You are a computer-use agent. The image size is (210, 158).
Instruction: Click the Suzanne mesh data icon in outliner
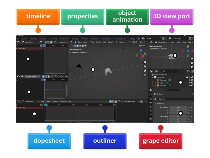point(170,85)
